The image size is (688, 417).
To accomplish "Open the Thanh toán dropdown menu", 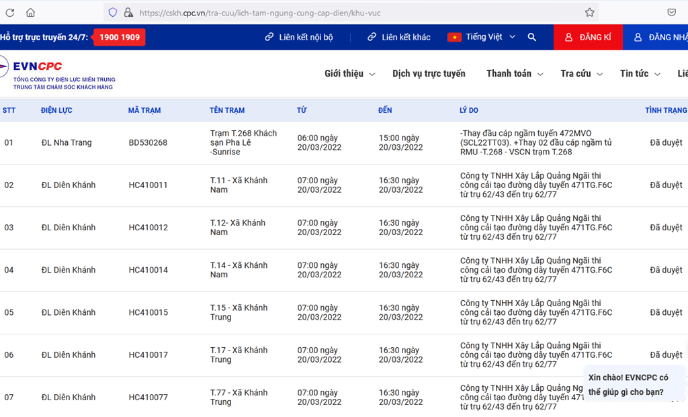I will [514, 74].
